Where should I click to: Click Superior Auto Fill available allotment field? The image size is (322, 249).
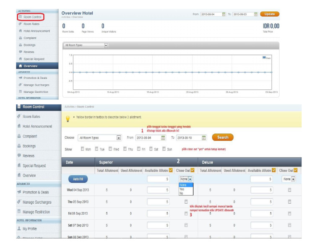point(158,179)
